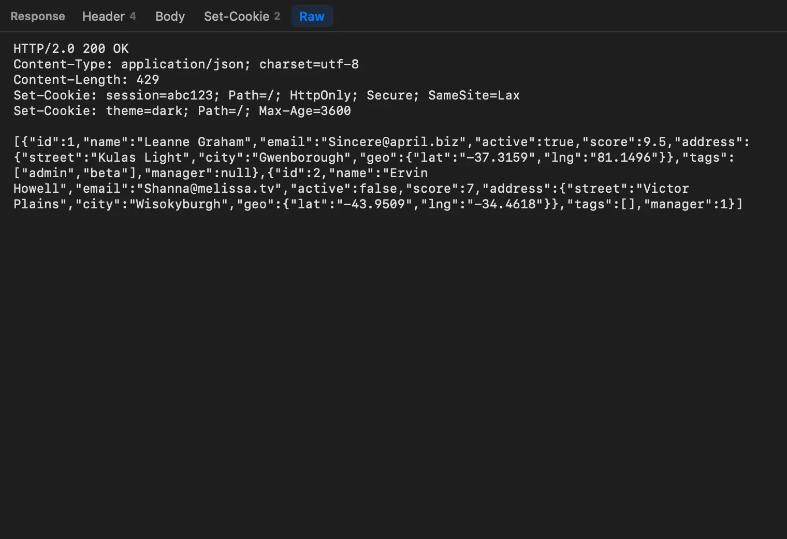The width and height of the screenshot is (787, 539).
Task: Click the "Kulas Light" street value
Action: (140, 158)
